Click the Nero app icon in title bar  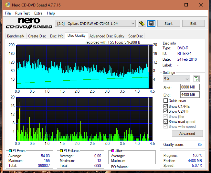click(8, 5)
